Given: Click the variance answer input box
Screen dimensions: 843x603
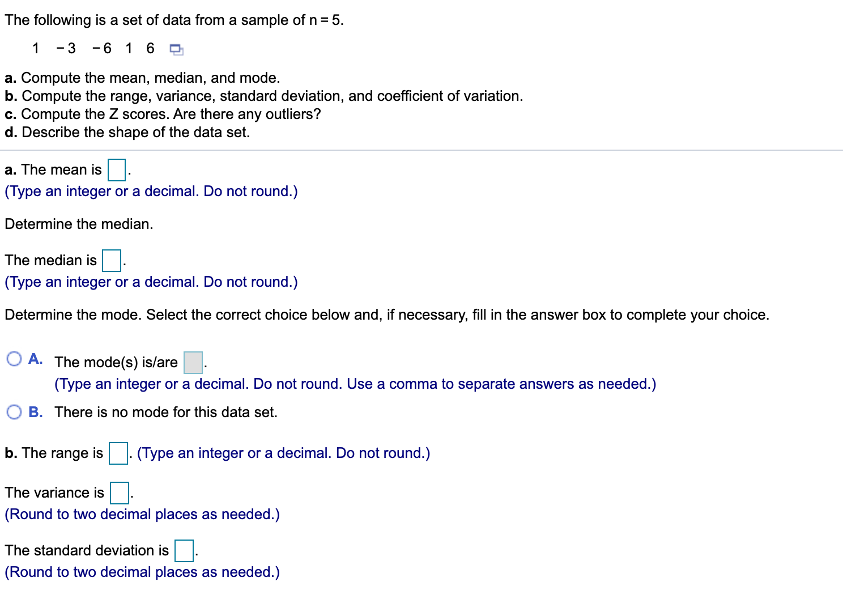Looking at the screenshot, I should point(118,493).
